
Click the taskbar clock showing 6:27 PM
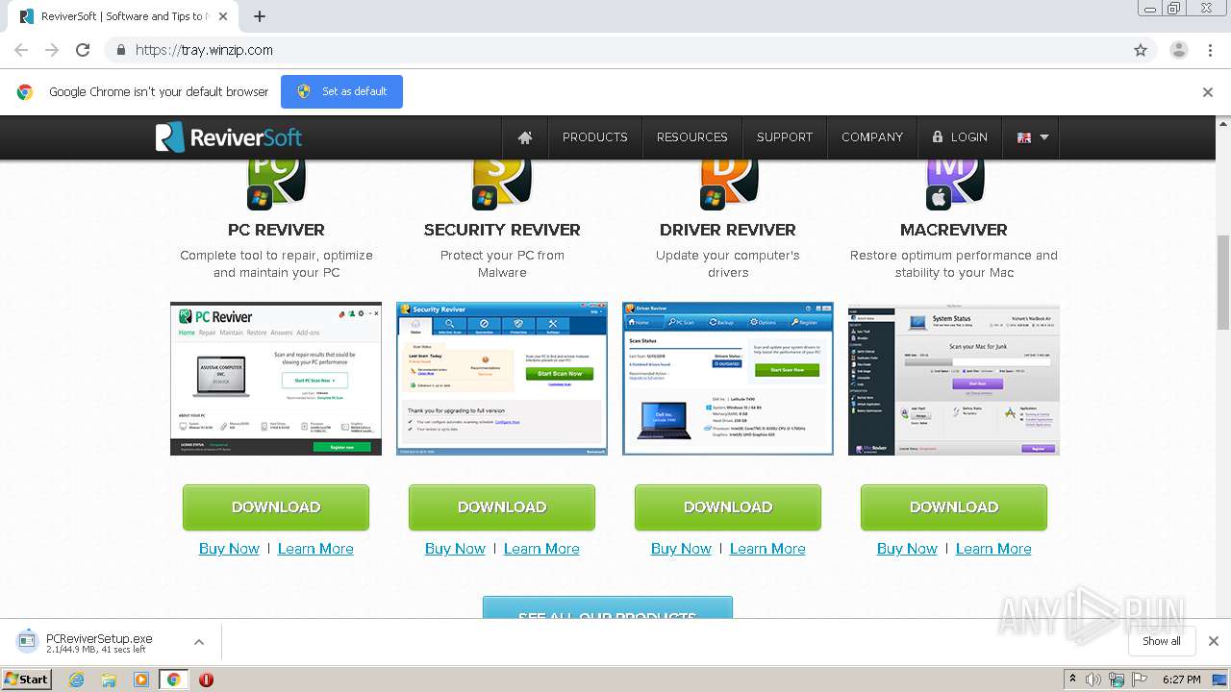pos(1182,680)
